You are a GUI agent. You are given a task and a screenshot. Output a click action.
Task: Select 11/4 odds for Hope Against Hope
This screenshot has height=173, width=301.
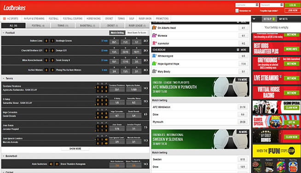click(243, 64)
